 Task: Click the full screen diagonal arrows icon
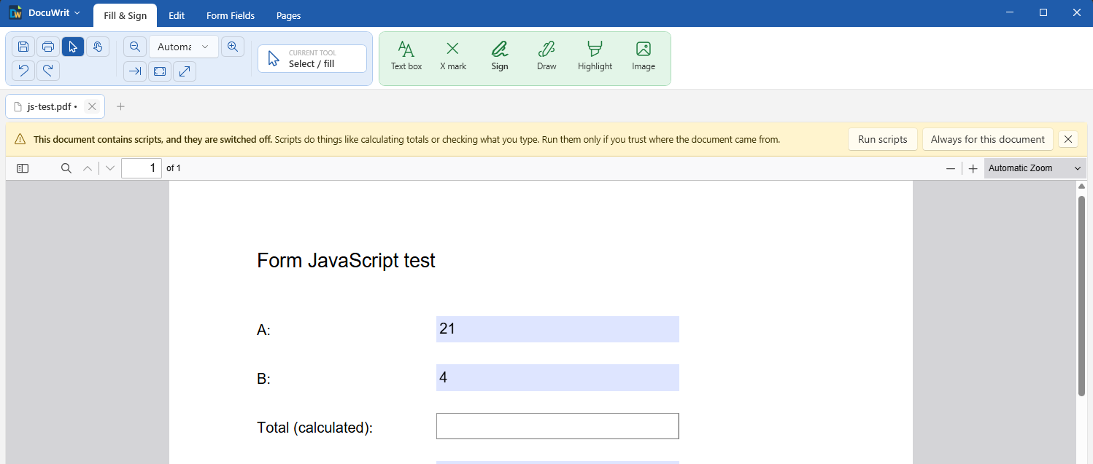click(185, 71)
